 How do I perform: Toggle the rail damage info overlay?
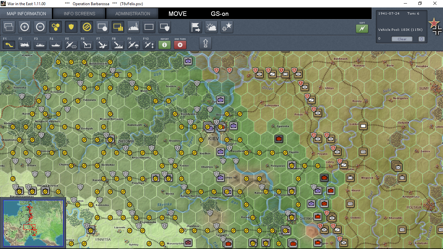pos(87,27)
